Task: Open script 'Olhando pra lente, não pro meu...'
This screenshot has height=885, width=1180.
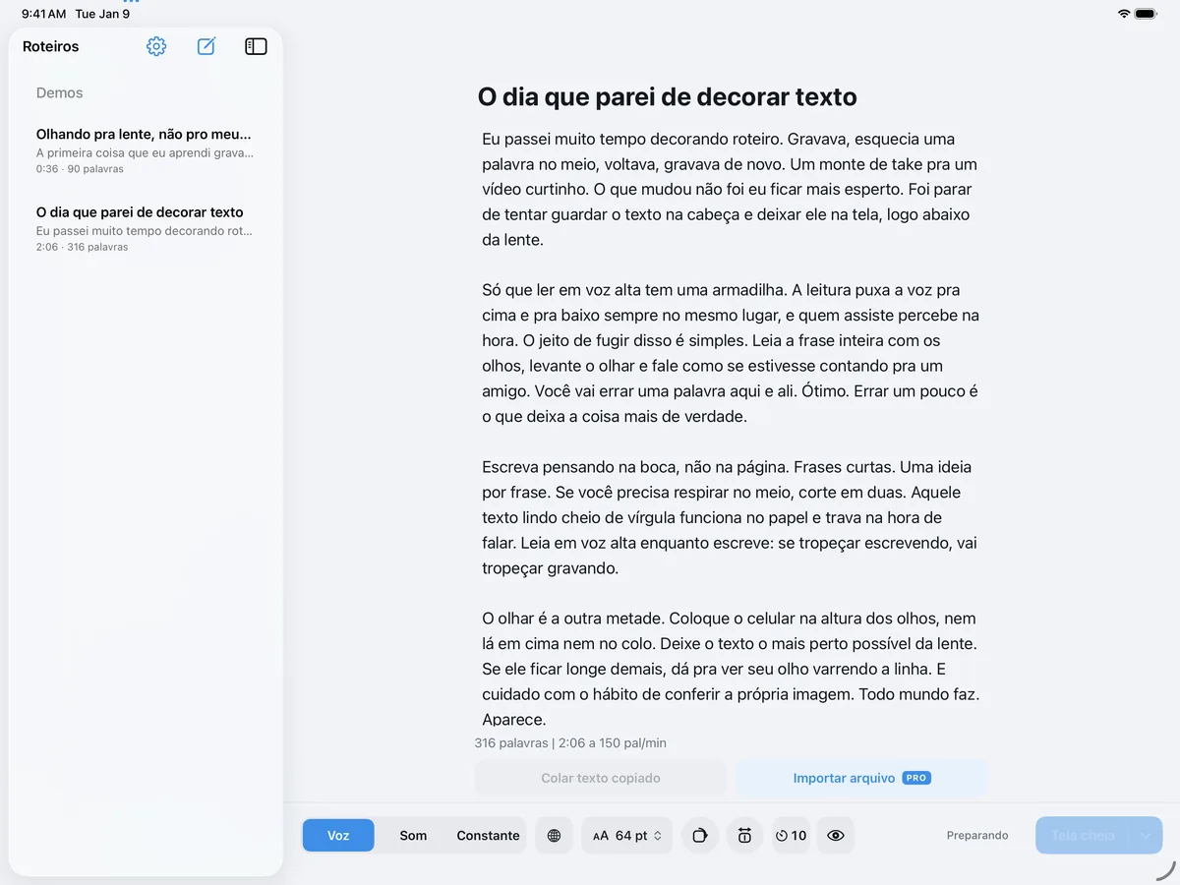Action: 145,150
